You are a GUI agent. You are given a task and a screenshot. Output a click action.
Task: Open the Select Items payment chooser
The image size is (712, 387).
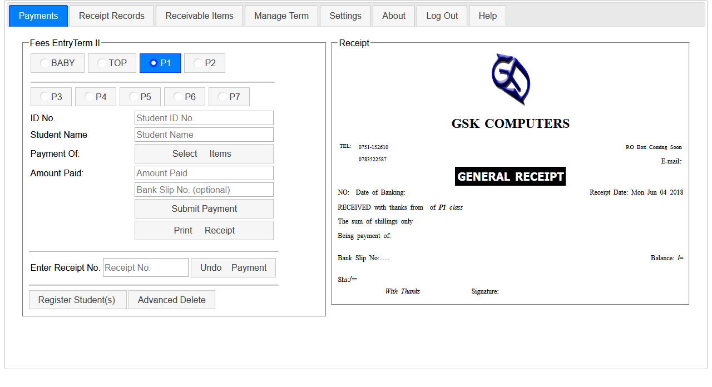[x=204, y=154]
